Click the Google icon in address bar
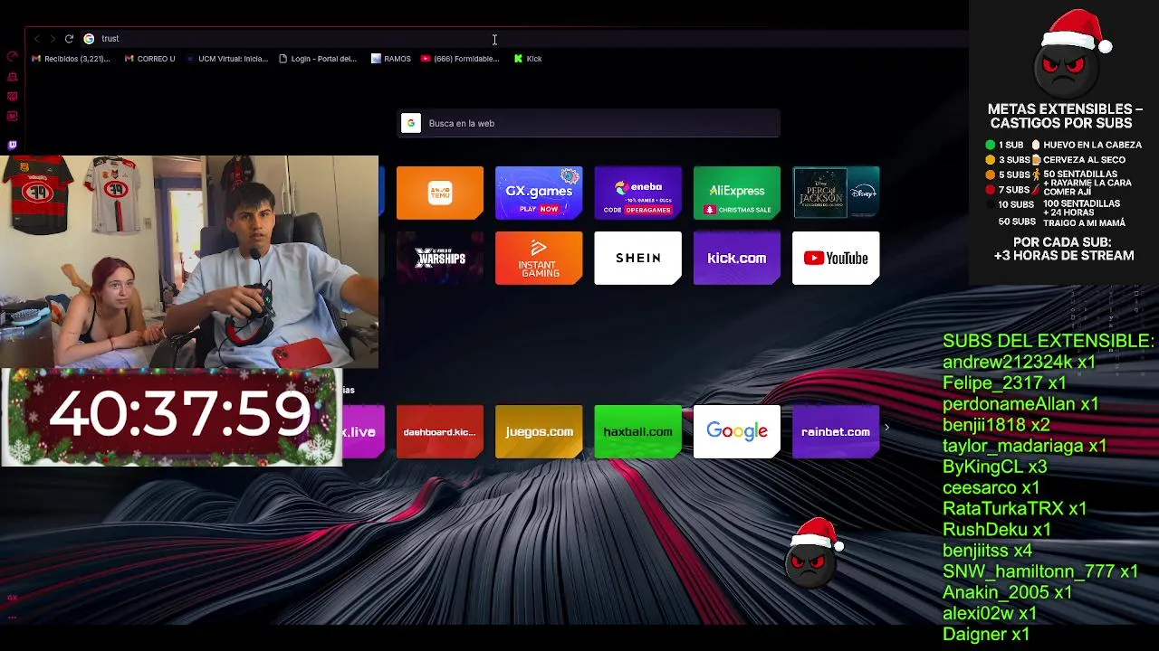1159x651 pixels. point(89,39)
